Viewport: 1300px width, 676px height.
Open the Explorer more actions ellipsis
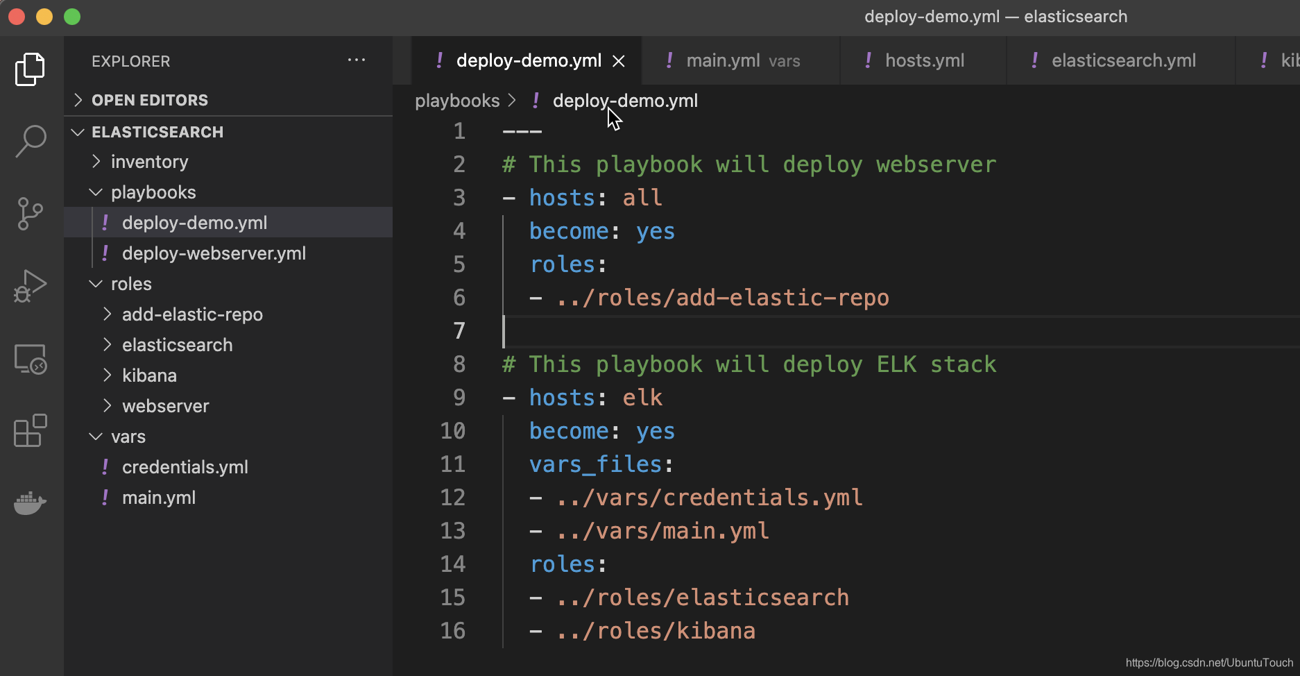(x=357, y=60)
